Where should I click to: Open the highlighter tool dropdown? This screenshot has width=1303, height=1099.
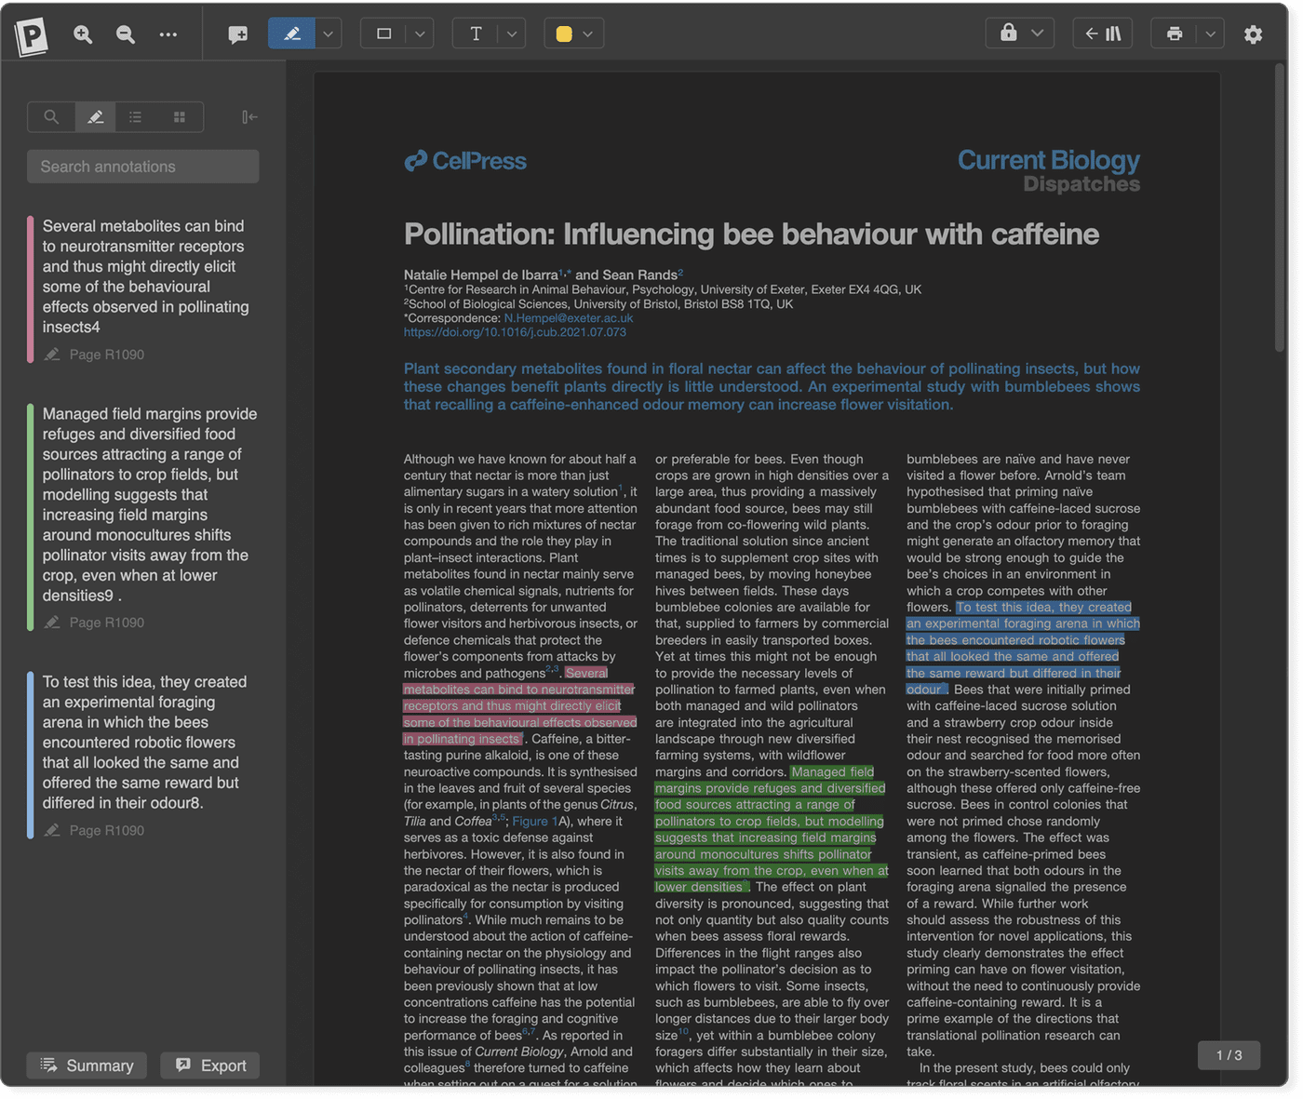(326, 33)
